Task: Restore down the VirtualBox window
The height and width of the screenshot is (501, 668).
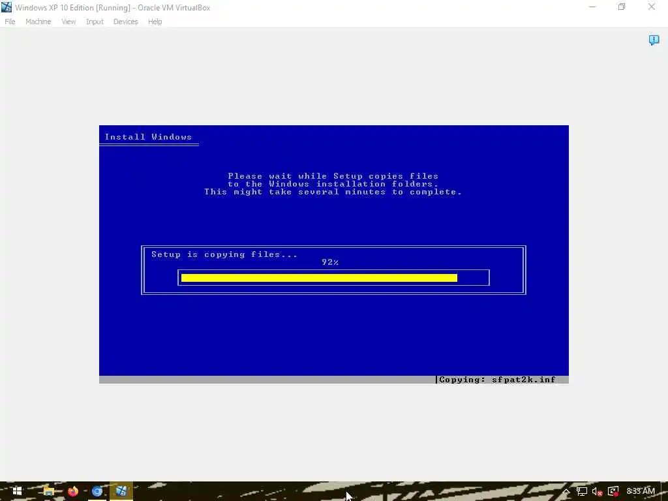Action: click(x=622, y=7)
